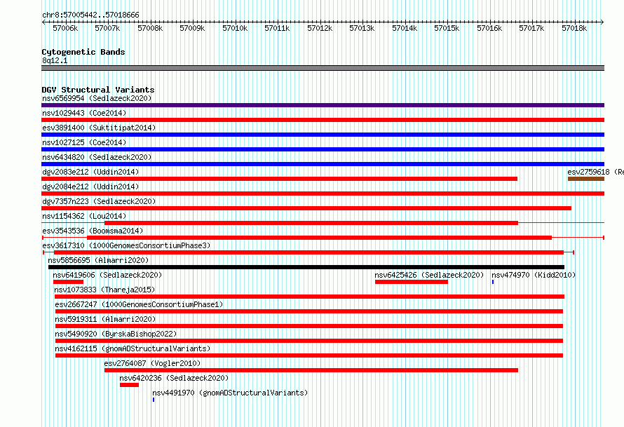624x427 pixels.
Task: Click the blue esv3891400 variant bar
Action: tap(323, 135)
